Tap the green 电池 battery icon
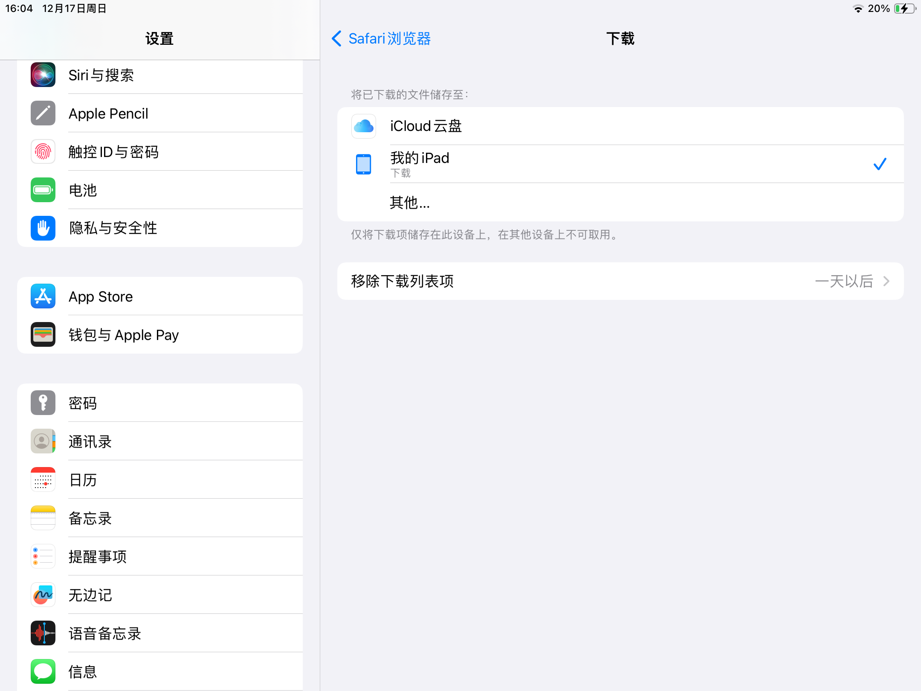The image size is (921, 691). pos(43,190)
